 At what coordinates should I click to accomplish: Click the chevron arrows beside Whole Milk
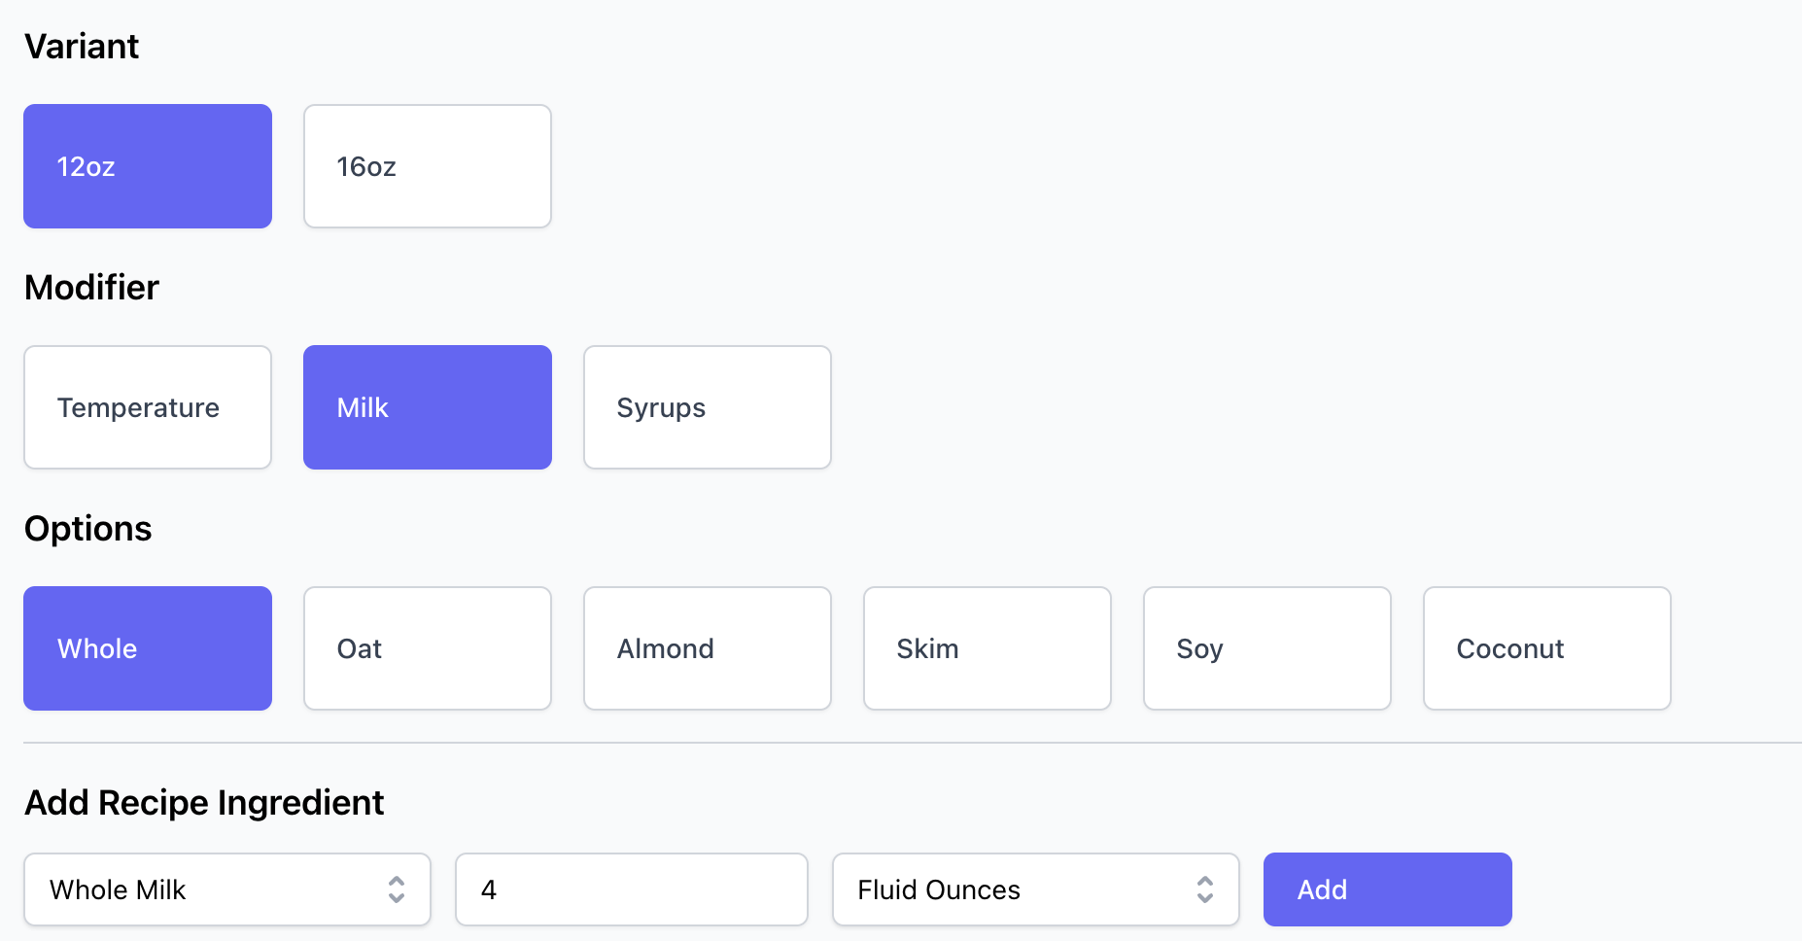click(397, 889)
